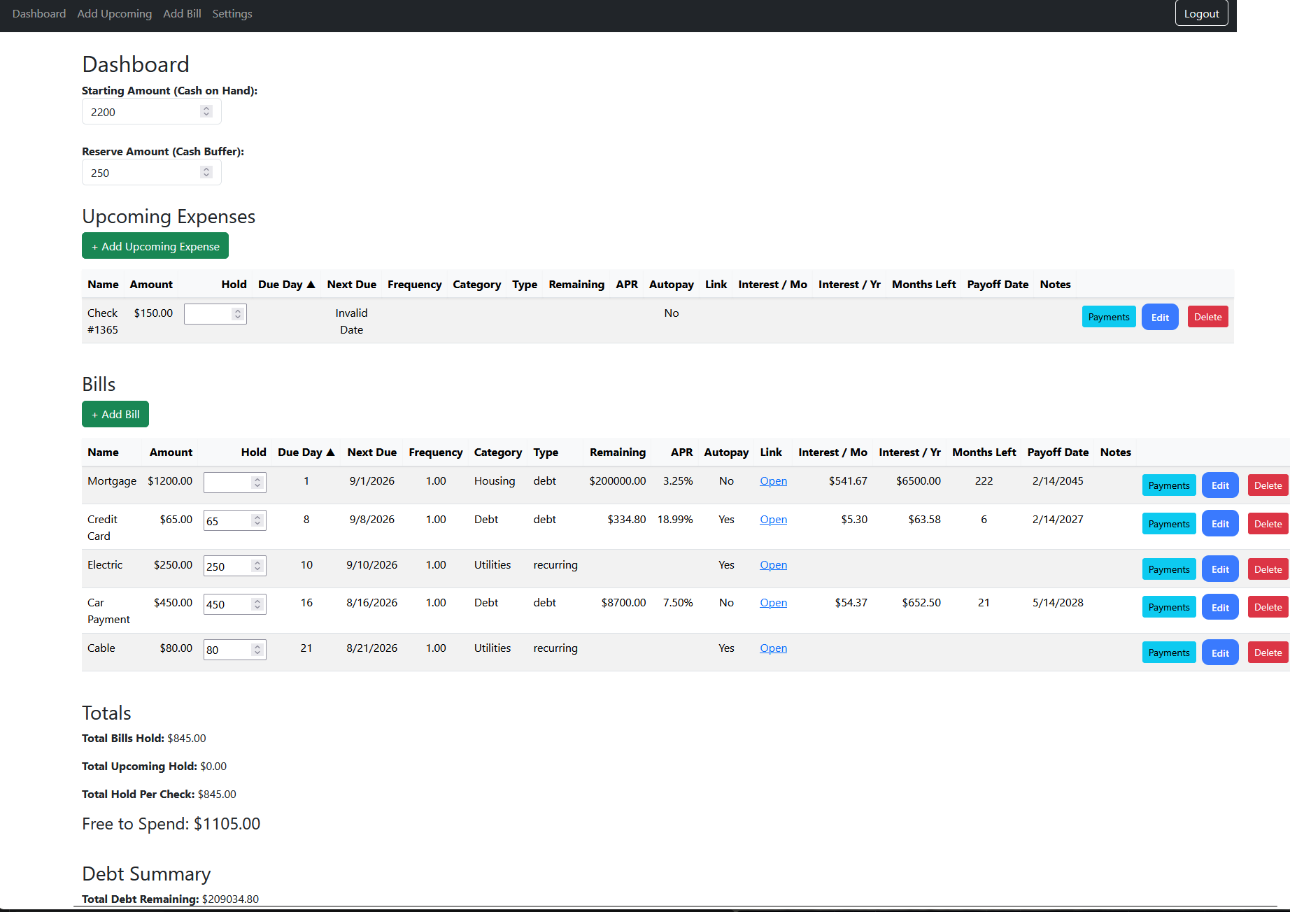Open Settings in the top navigation
This screenshot has width=1290, height=912.
232,14
